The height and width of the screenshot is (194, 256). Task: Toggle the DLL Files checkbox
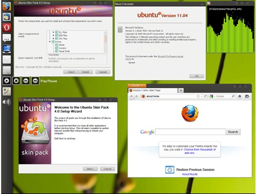57,32
